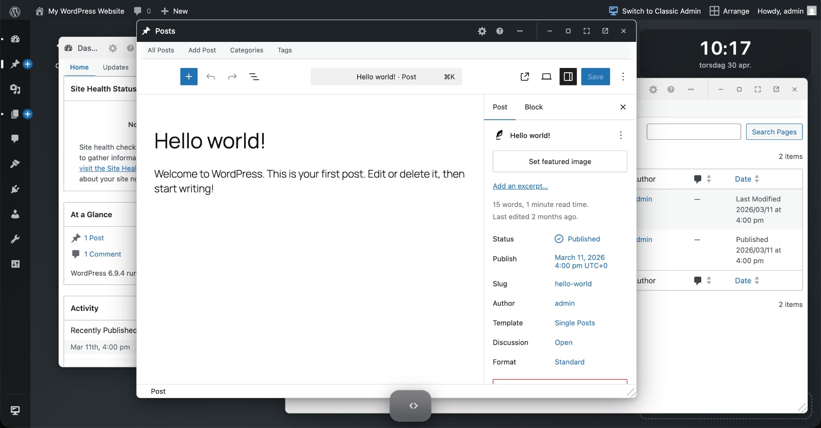821x428 pixels.
Task: Open editor Options three-dots menu
Action: [x=623, y=77]
